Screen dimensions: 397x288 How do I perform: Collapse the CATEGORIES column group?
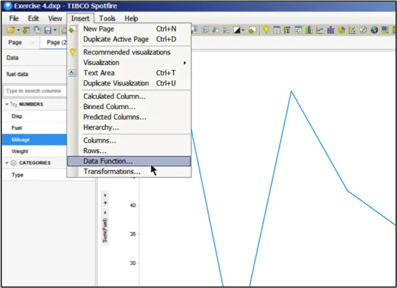coord(7,163)
